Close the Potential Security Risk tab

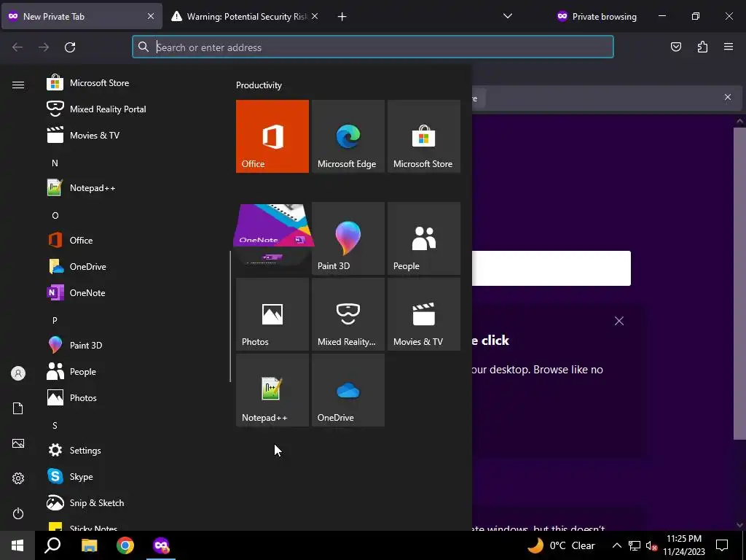point(315,16)
